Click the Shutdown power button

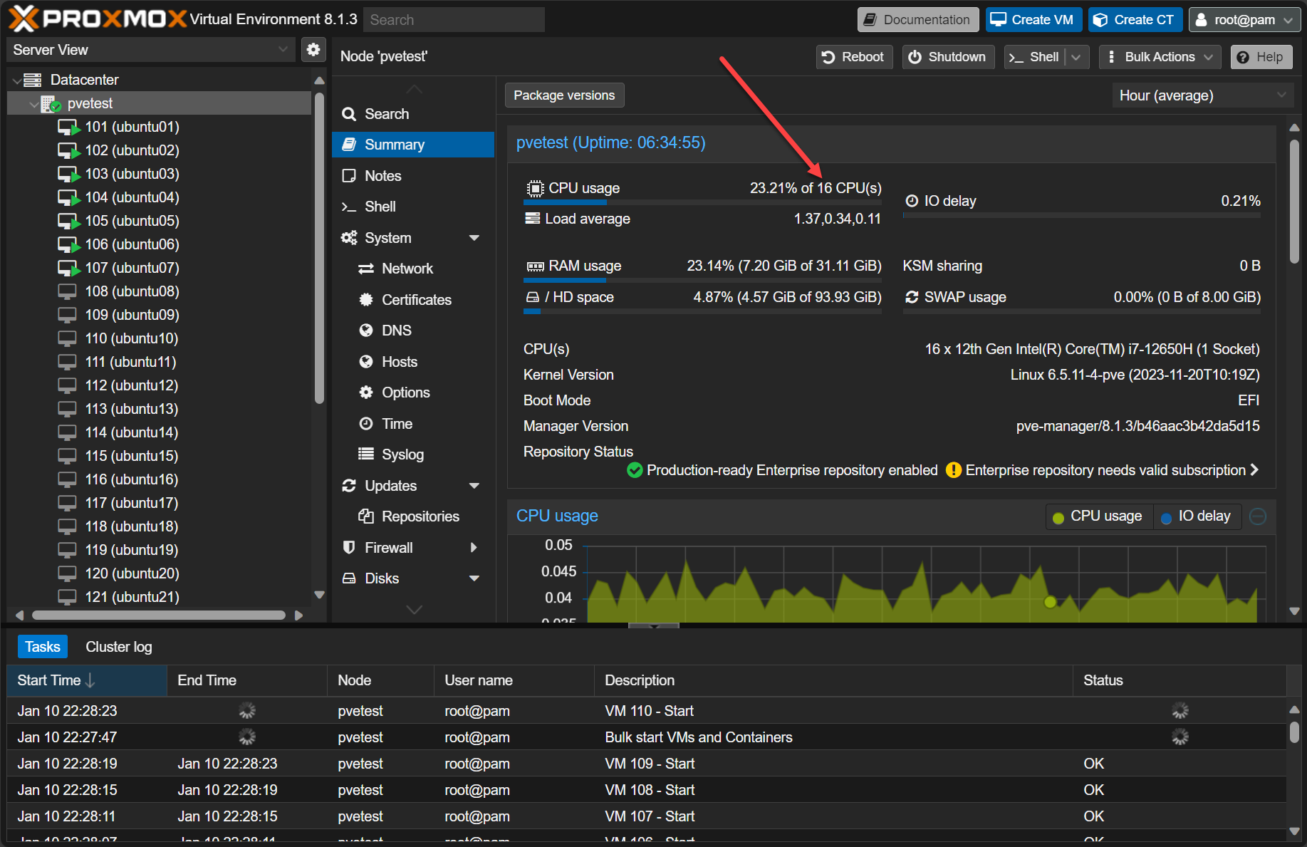click(947, 57)
